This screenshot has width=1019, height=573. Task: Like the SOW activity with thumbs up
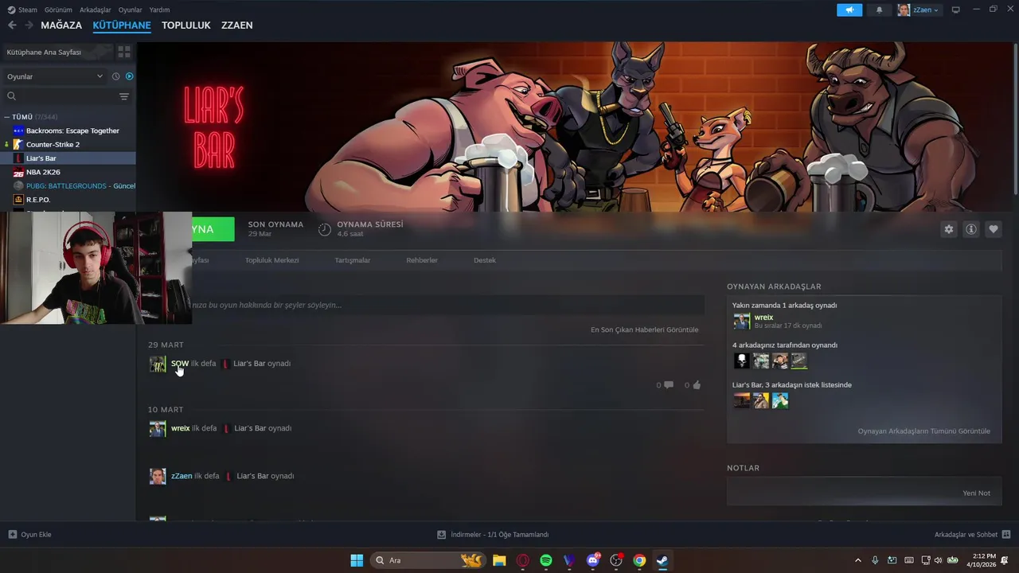(697, 385)
